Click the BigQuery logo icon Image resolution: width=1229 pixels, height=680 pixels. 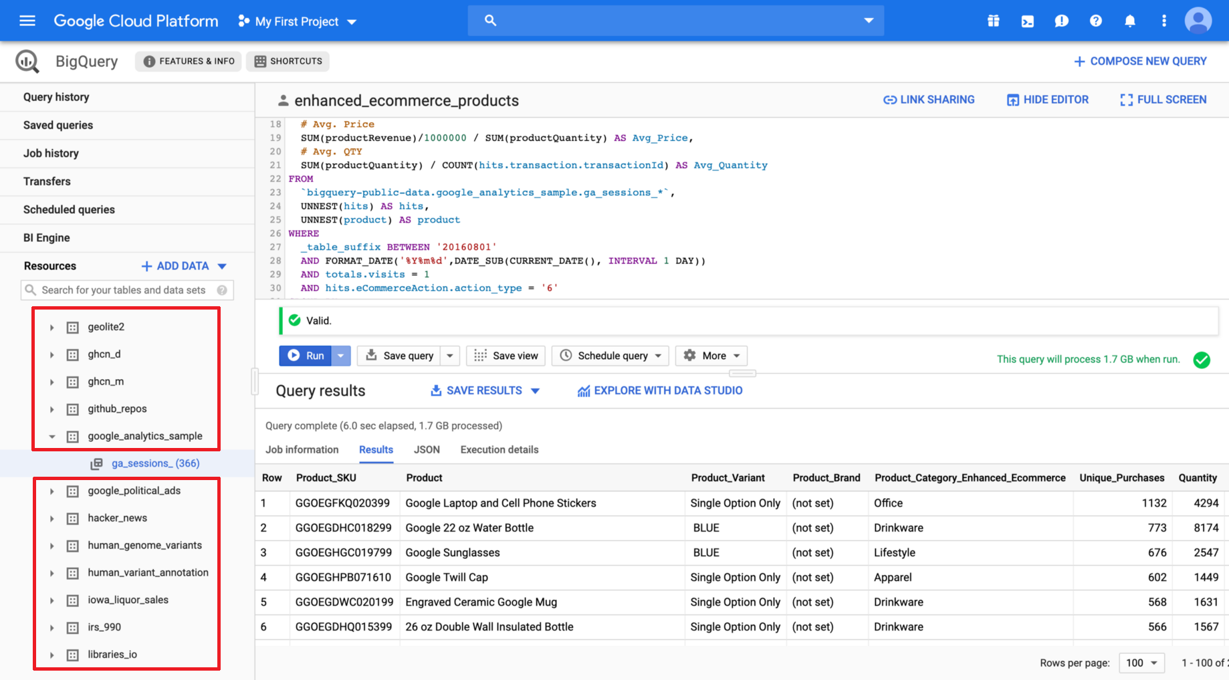(x=27, y=62)
